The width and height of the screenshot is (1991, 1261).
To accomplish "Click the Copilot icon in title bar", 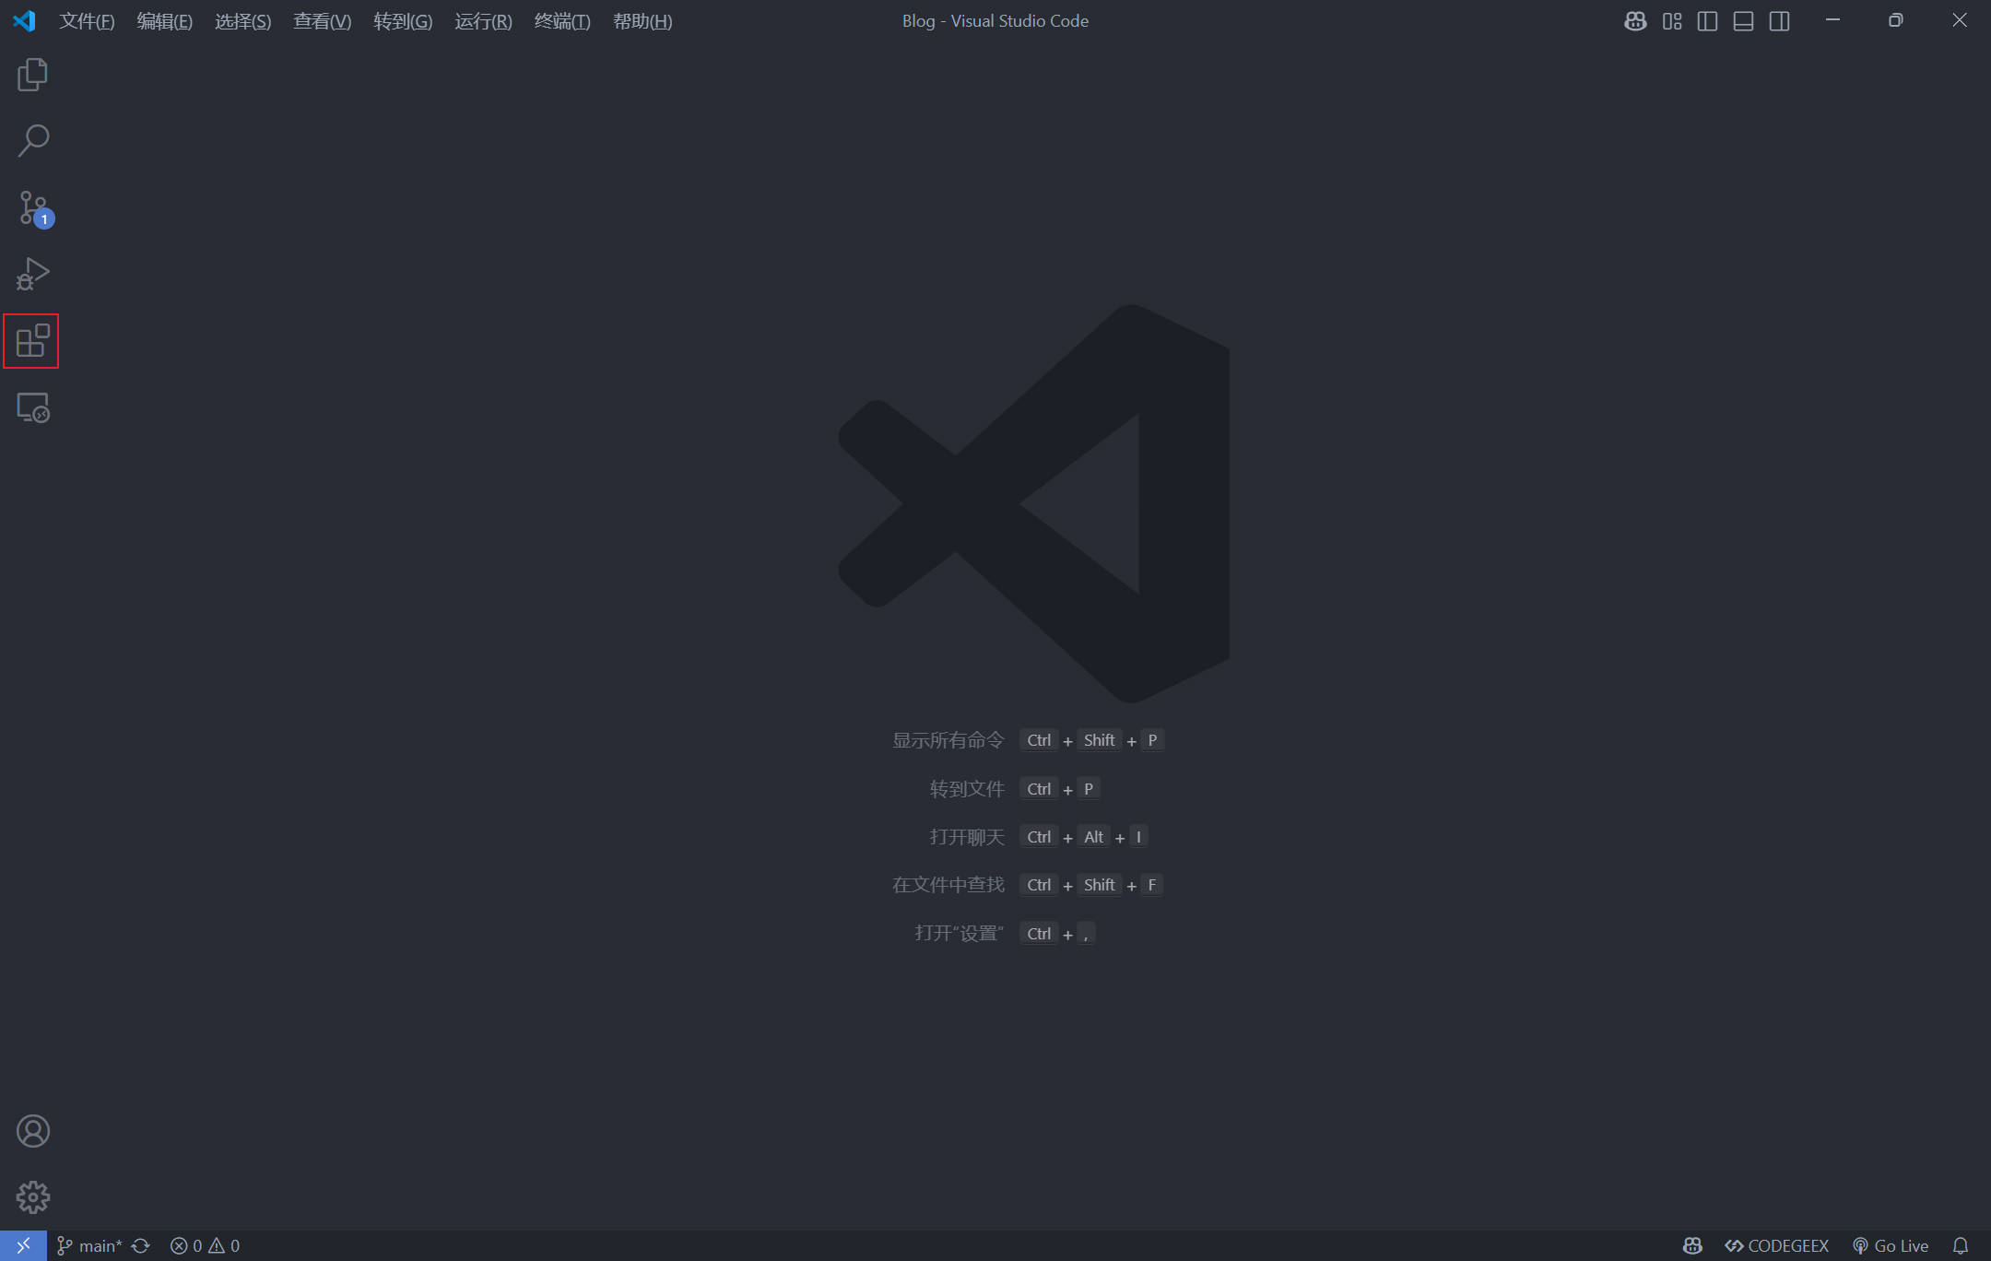I will [1635, 21].
